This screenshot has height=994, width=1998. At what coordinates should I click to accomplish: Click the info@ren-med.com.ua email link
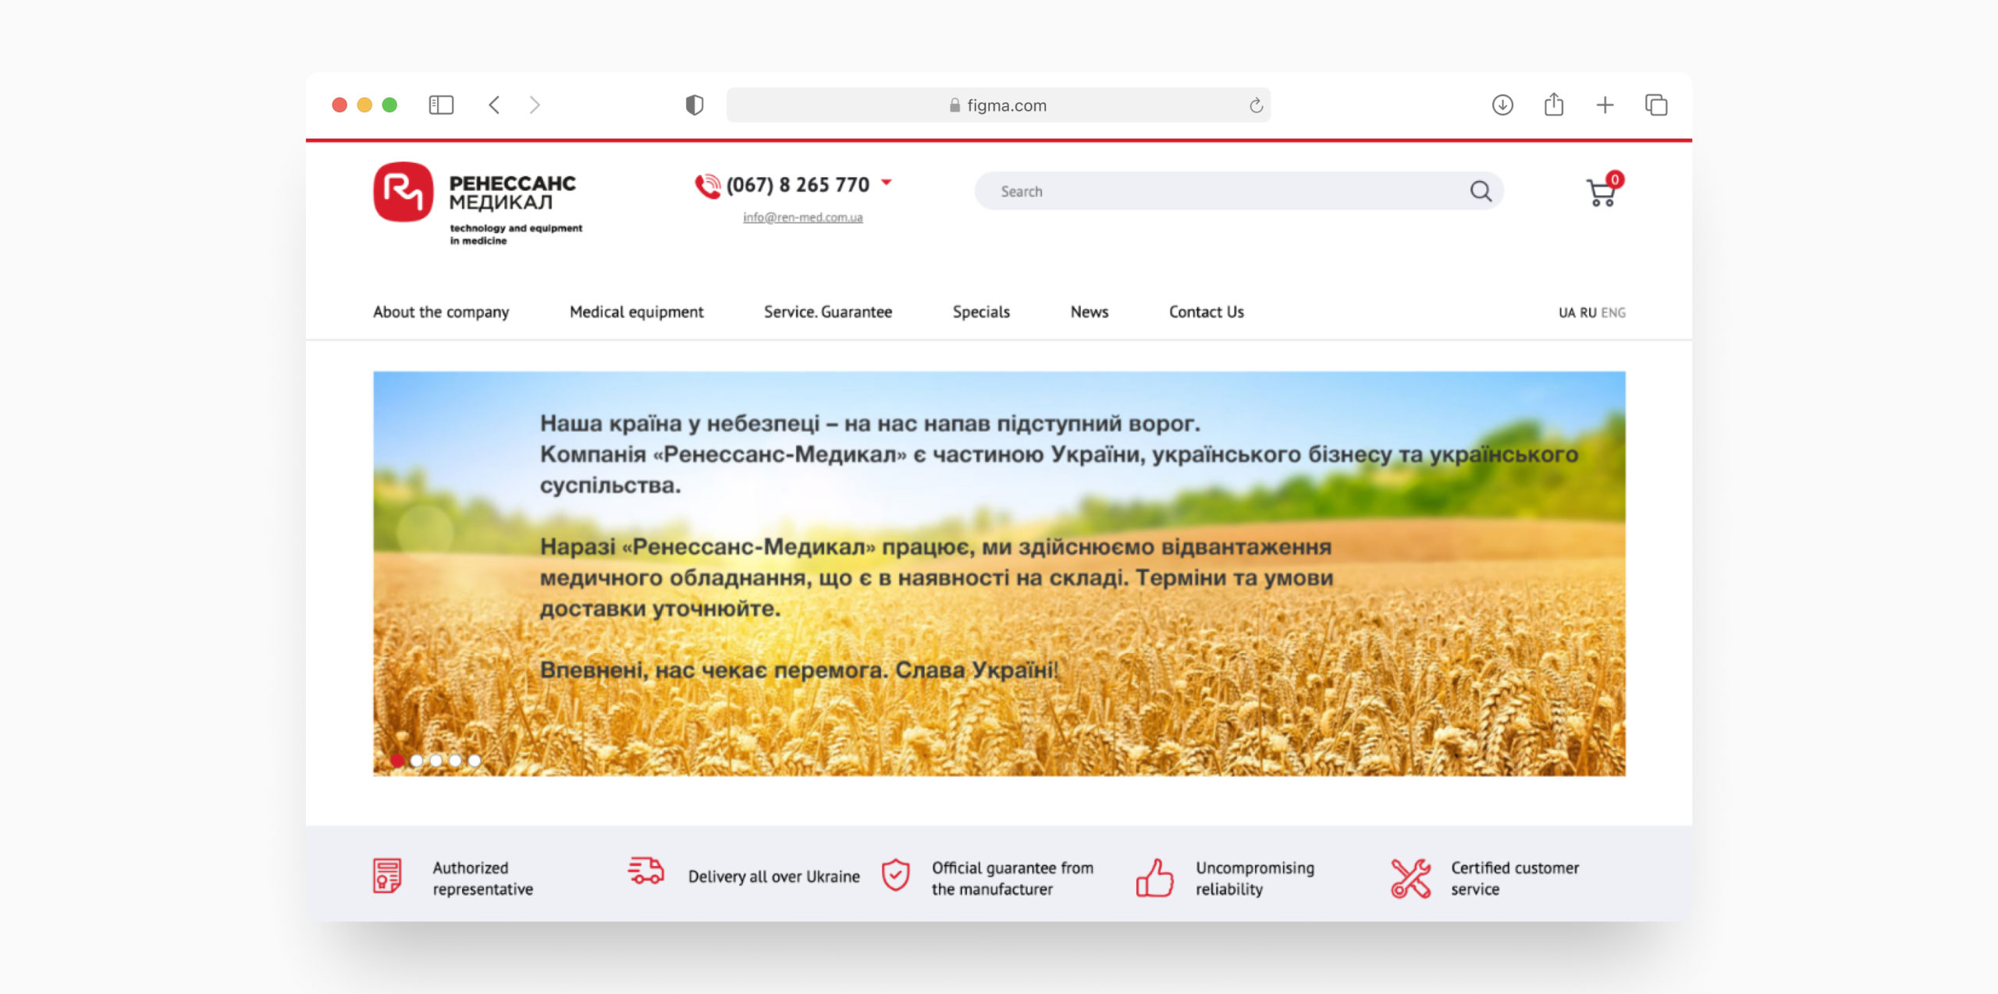tap(802, 218)
